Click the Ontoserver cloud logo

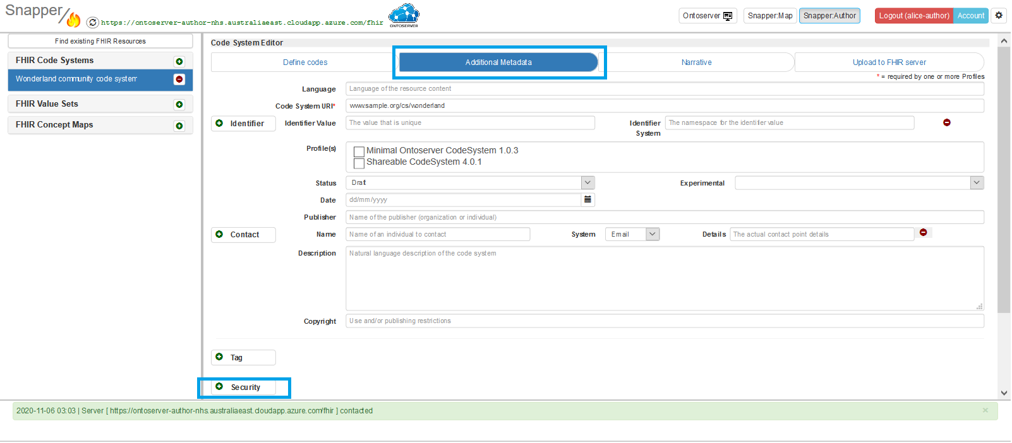tap(404, 15)
